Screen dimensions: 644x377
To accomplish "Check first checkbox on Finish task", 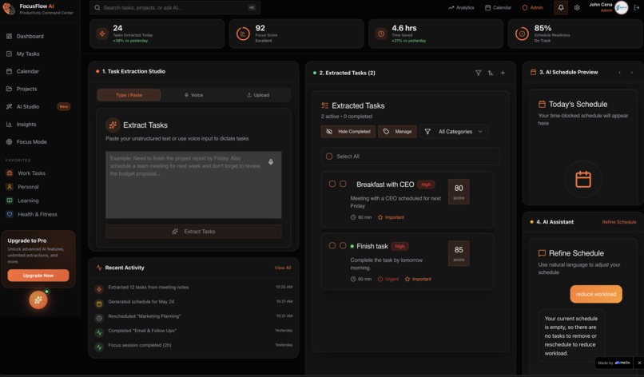I will pos(332,245).
